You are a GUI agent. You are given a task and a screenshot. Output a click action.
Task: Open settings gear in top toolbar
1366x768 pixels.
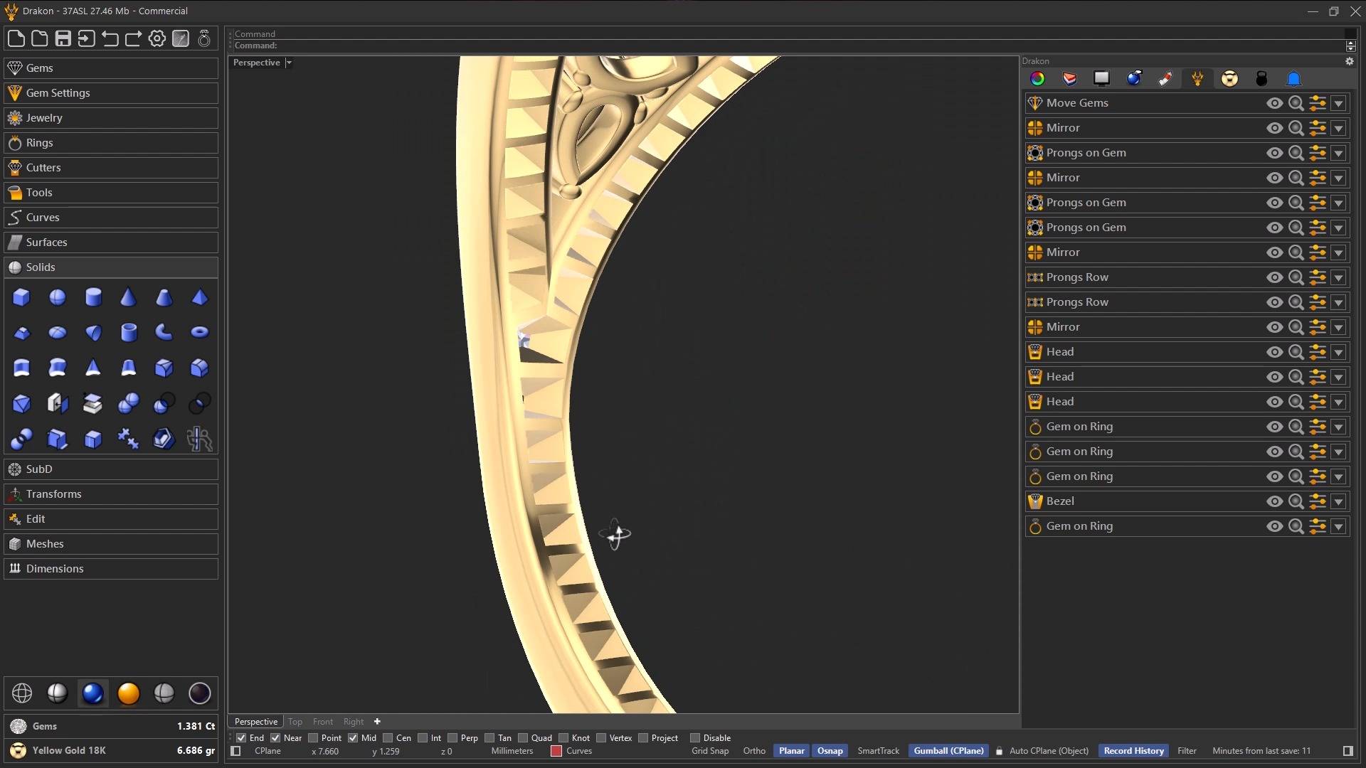pyautogui.click(x=157, y=38)
